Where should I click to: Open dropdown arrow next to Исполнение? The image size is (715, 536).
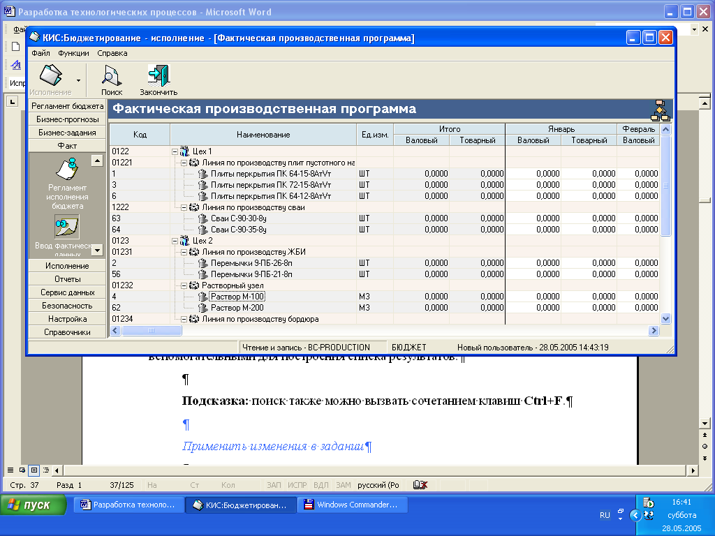[x=78, y=80]
